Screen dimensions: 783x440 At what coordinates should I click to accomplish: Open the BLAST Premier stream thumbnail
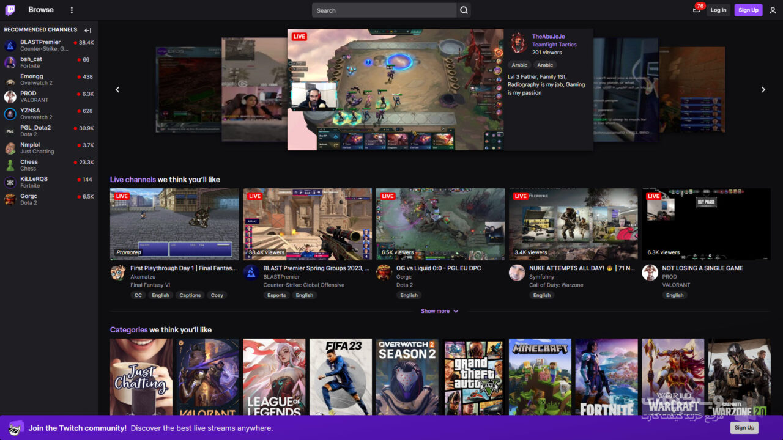point(307,224)
